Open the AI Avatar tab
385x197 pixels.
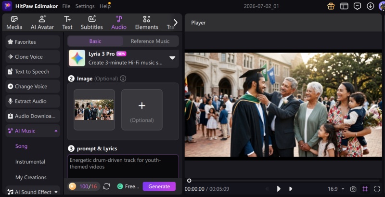coord(42,23)
